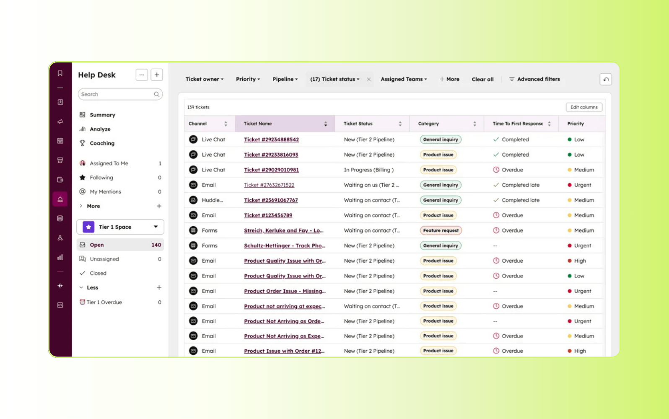
Task: Open Product Issue with Order #12... ticket
Action: point(284,351)
